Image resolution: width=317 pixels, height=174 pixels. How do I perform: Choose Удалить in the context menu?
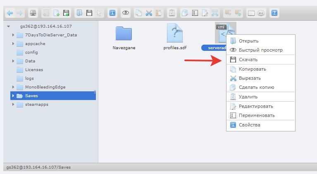coord(261,97)
